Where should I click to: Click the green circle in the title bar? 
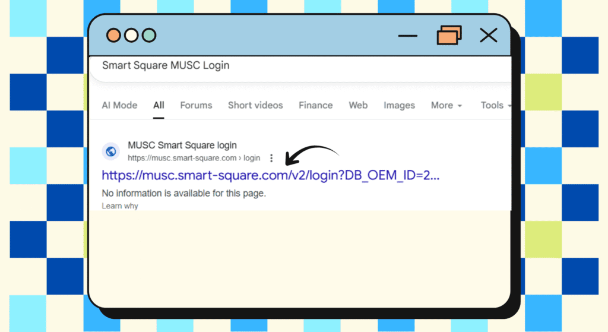(x=149, y=36)
